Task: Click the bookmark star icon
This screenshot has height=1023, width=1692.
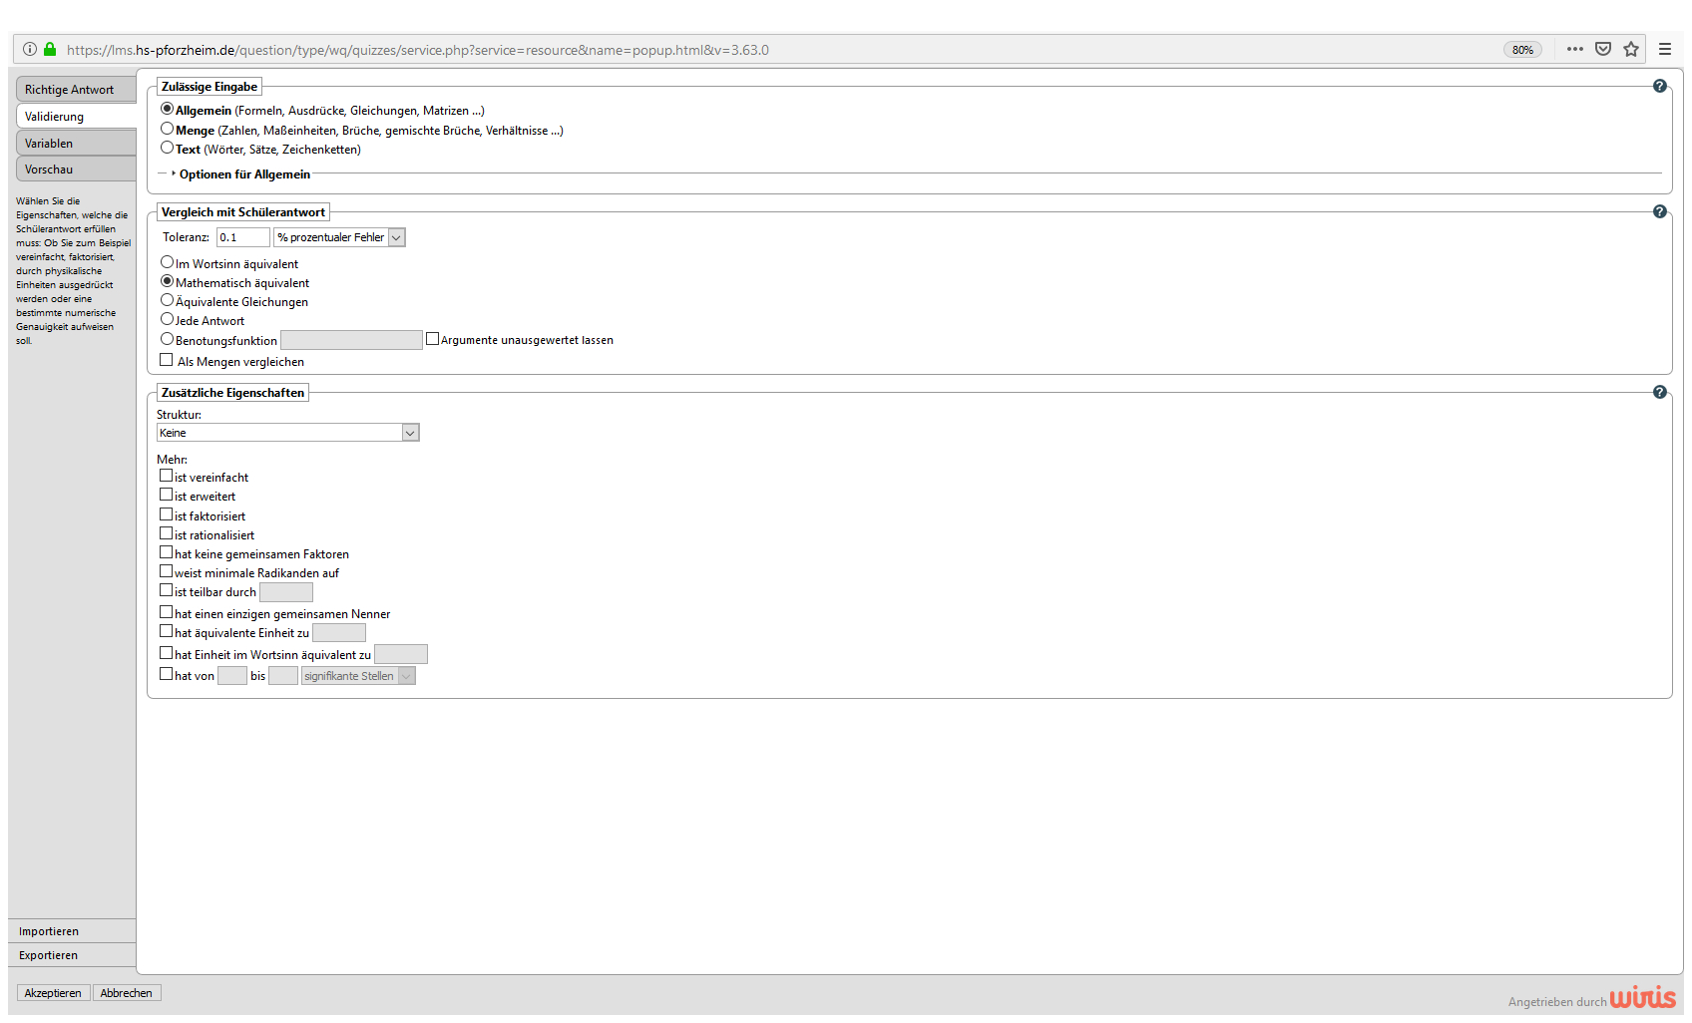Action: 1631,50
